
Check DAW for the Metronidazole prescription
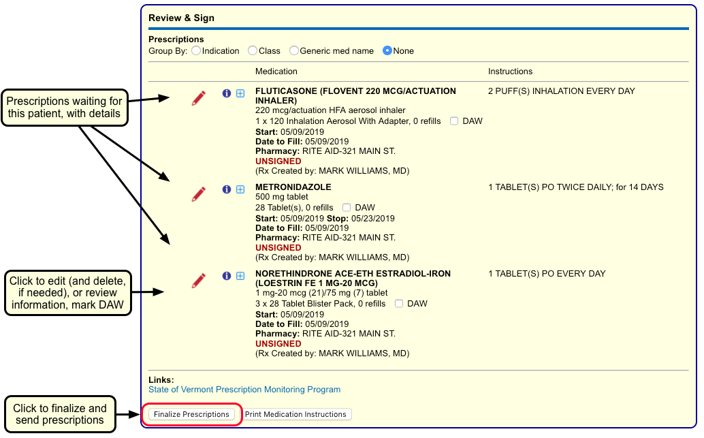click(347, 208)
